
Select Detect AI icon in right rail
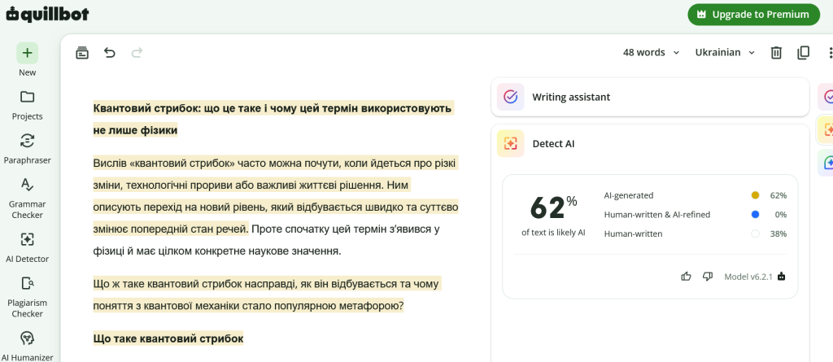pyautogui.click(x=826, y=130)
